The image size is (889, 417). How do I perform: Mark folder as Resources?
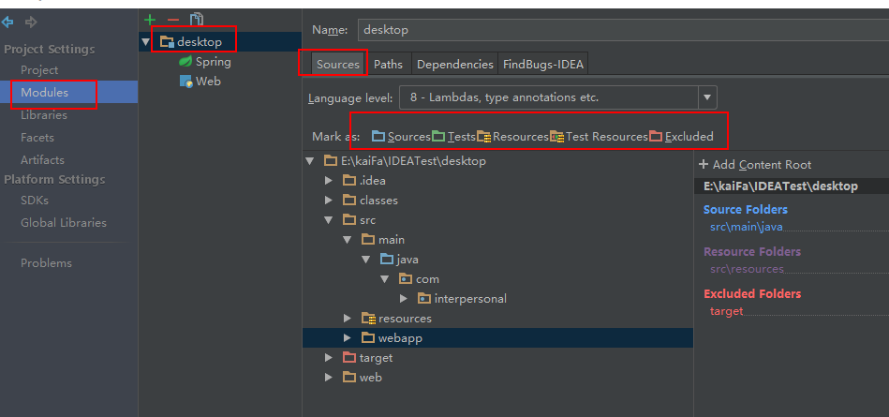pyautogui.click(x=512, y=137)
